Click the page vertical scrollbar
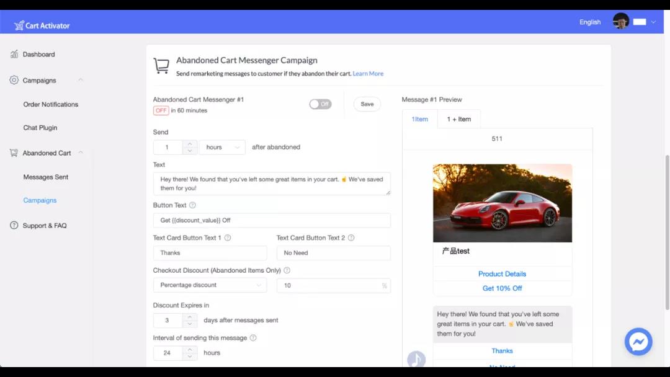The width and height of the screenshot is (670, 377). pos(667,233)
